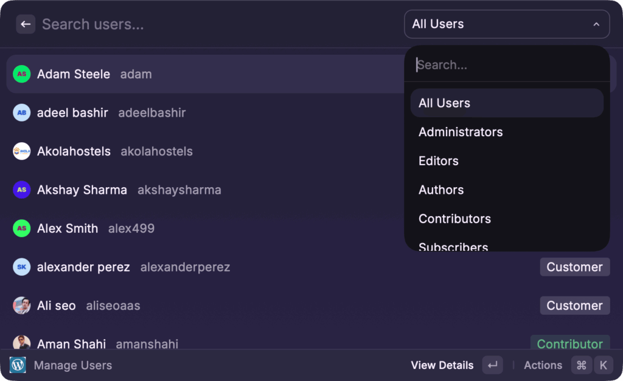Click the Akolahostels profile avatar
This screenshot has height=381, width=623.
coord(22,151)
